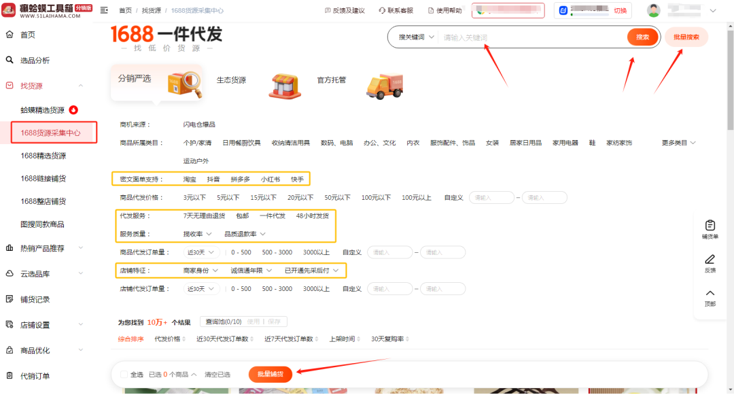Open the 1688整店铺货 menu item
734x395 pixels.
43,201
